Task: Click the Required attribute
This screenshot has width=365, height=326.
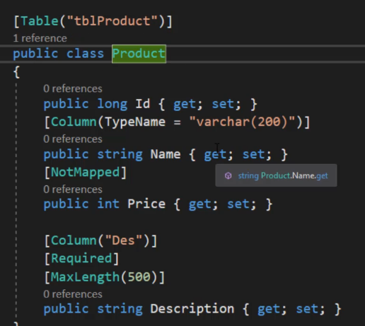Action: pyautogui.click(x=81, y=258)
